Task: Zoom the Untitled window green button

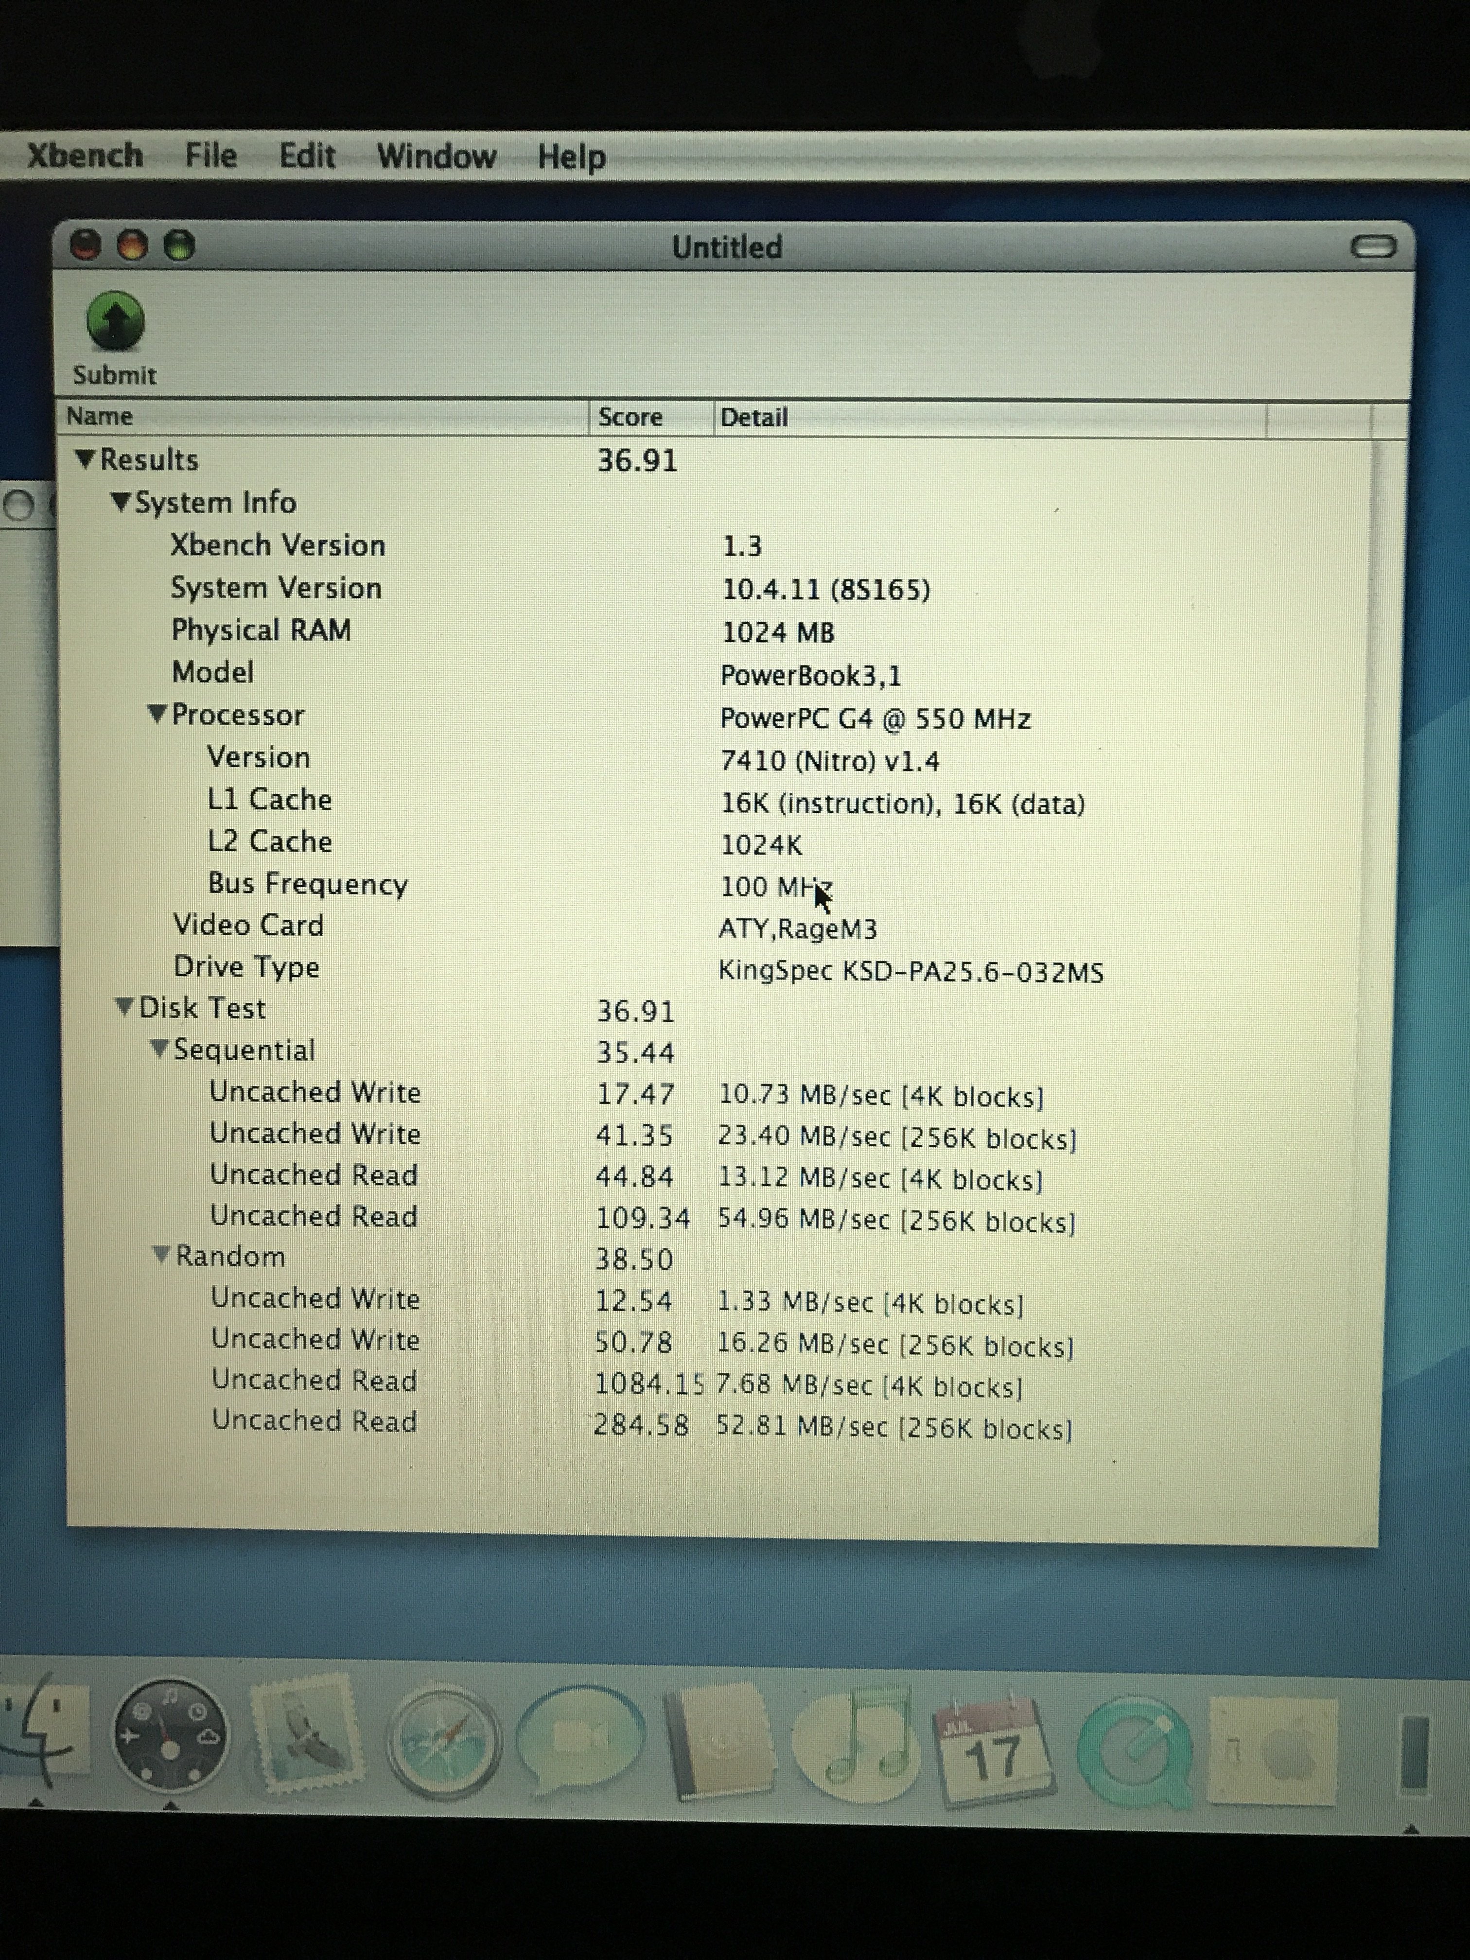Action: (x=179, y=245)
